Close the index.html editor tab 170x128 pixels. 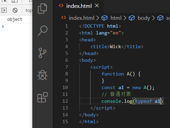tap(97, 5)
